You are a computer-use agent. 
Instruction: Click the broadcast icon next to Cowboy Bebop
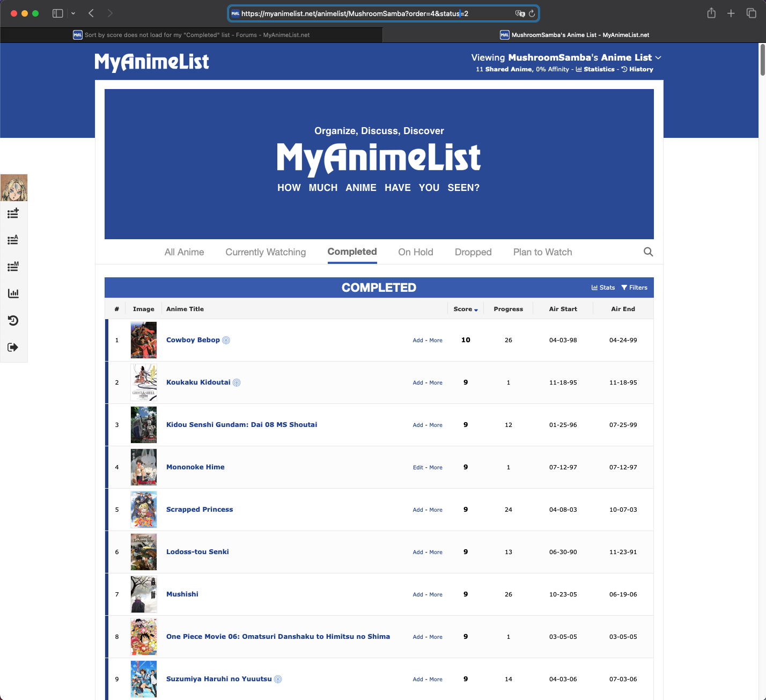226,340
